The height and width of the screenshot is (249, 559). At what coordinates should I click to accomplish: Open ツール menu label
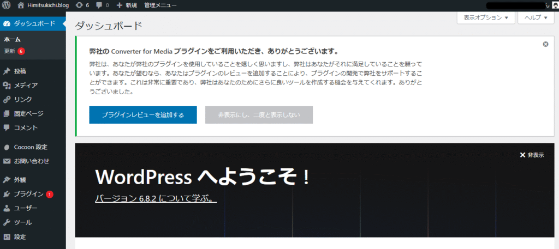(x=23, y=223)
